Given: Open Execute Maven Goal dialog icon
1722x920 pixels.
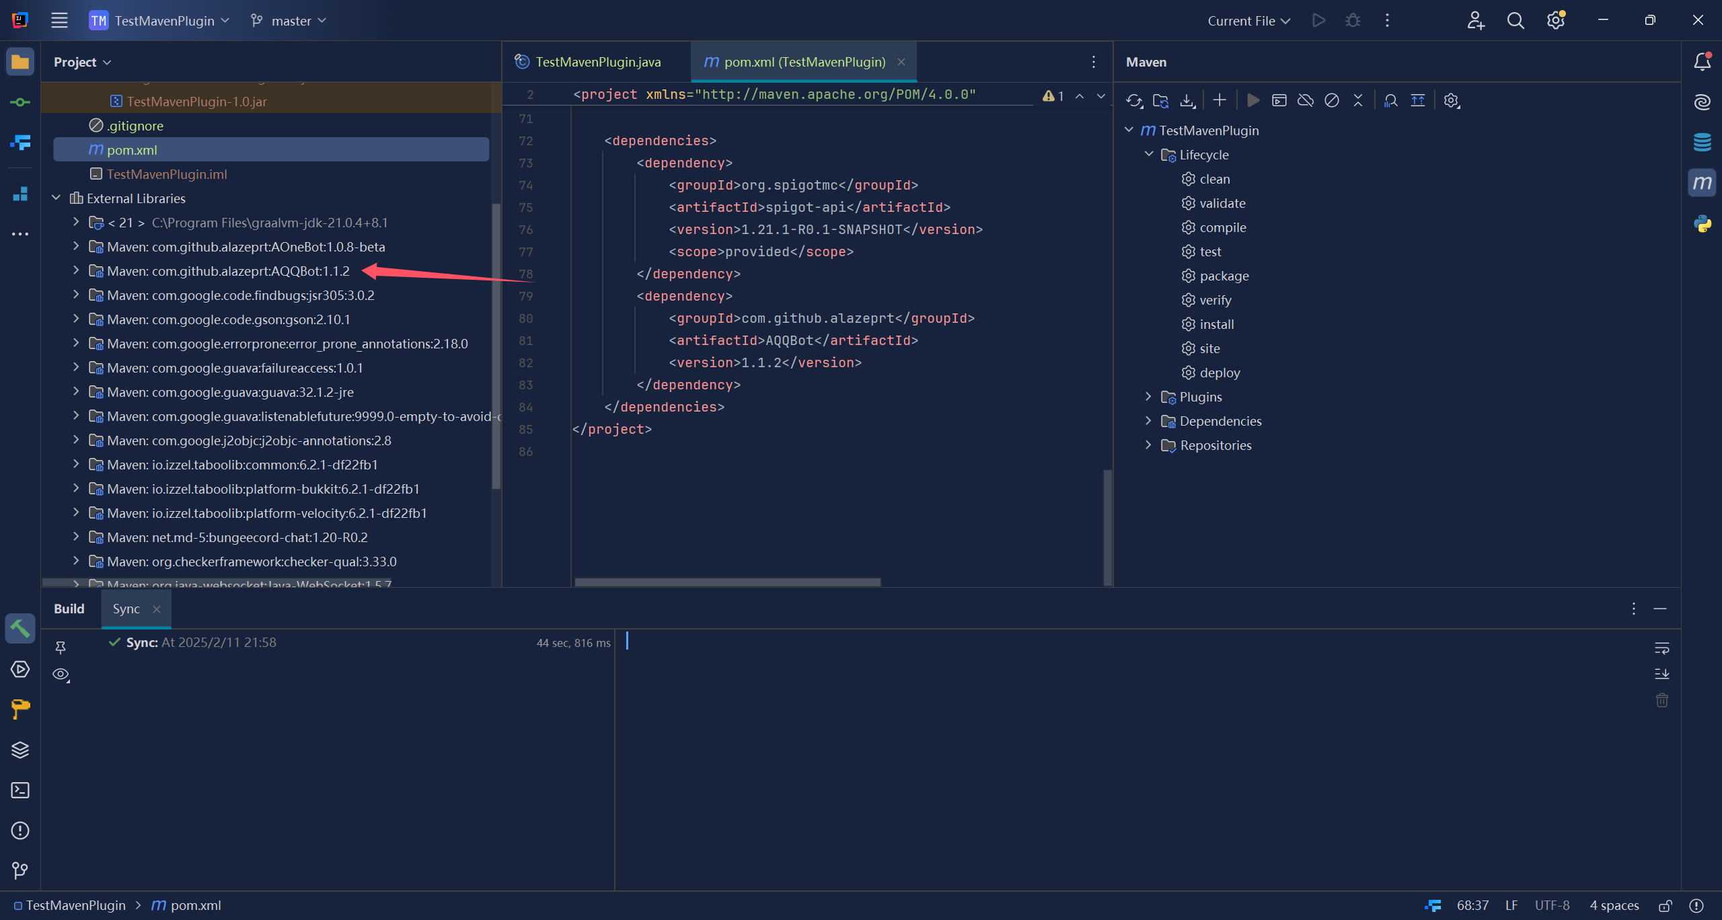Looking at the screenshot, I should [1279, 101].
